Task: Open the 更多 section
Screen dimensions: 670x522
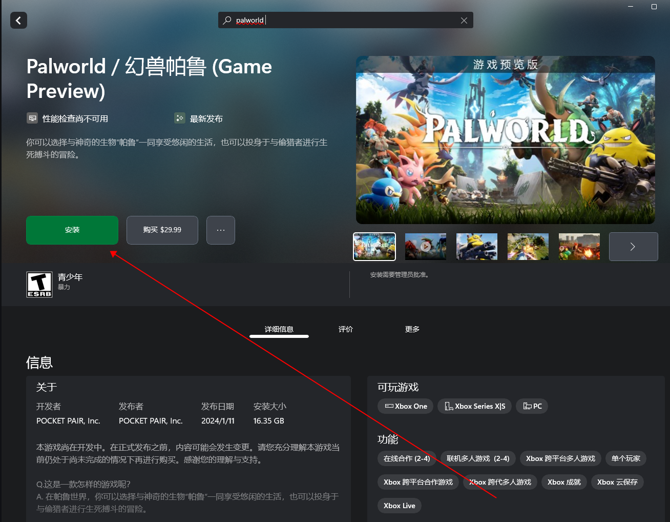Action: coord(412,329)
